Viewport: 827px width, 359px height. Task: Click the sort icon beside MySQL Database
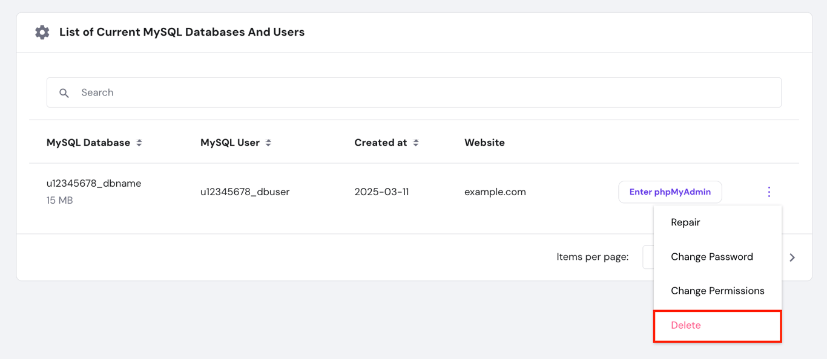(x=139, y=142)
